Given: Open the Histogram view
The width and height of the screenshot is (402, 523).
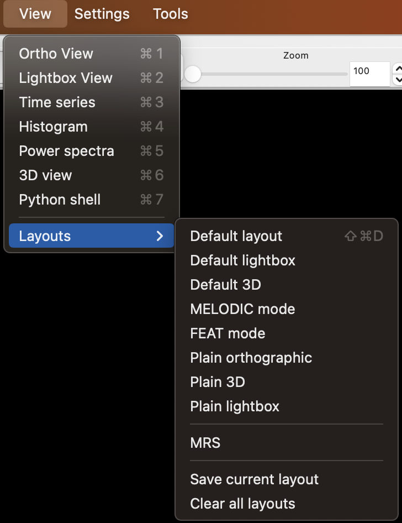Looking at the screenshot, I should (x=53, y=127).
